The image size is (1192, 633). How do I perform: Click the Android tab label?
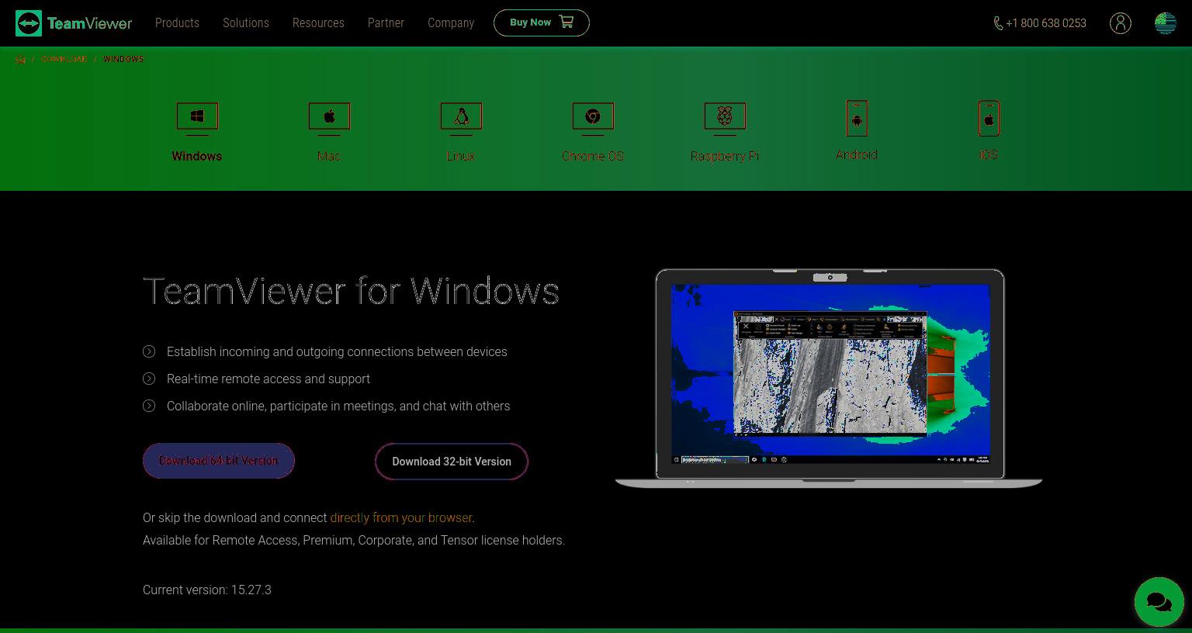click(x=857, y=154)
